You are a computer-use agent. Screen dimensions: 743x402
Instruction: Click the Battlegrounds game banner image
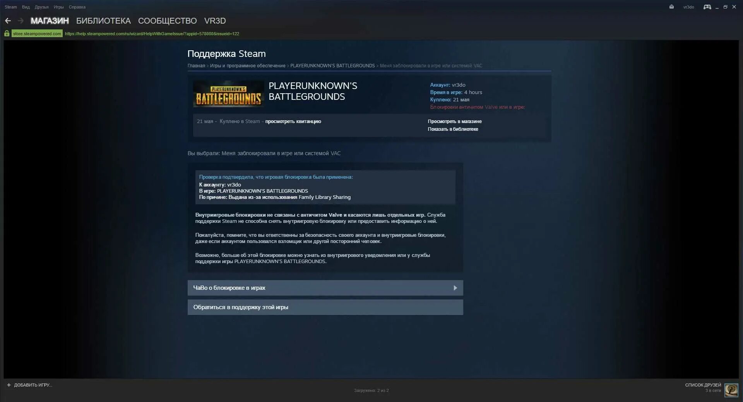coord(228,94)
